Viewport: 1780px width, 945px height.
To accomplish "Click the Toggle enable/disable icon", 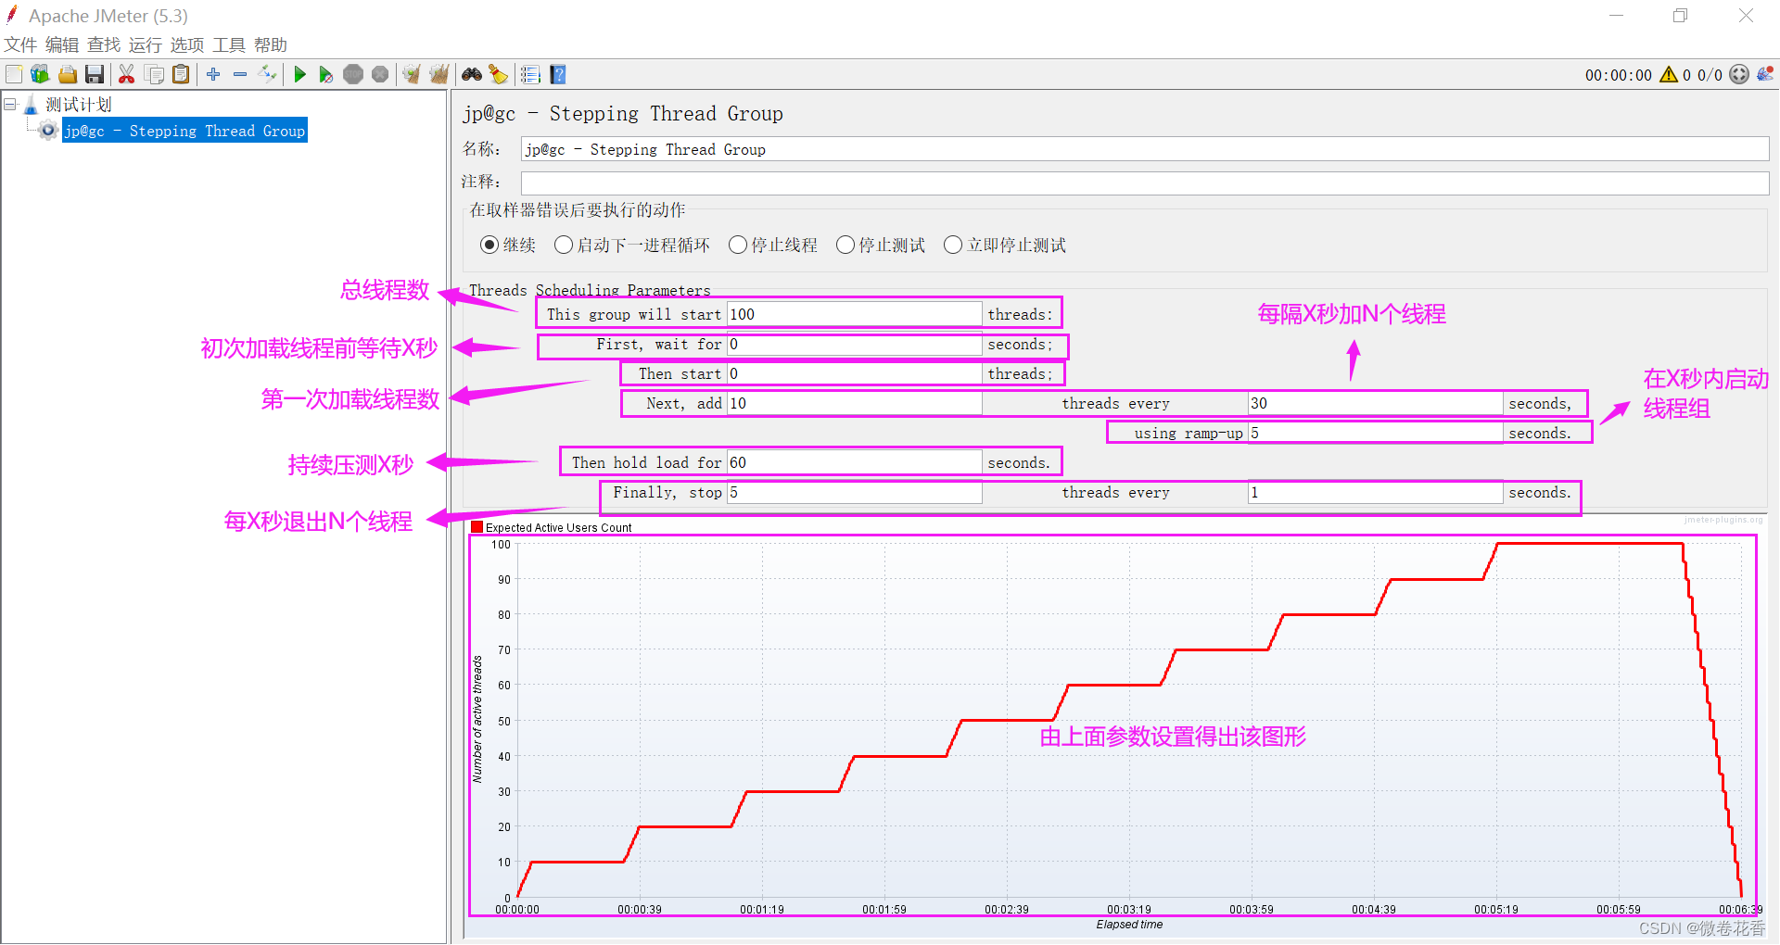I will 267,74.
